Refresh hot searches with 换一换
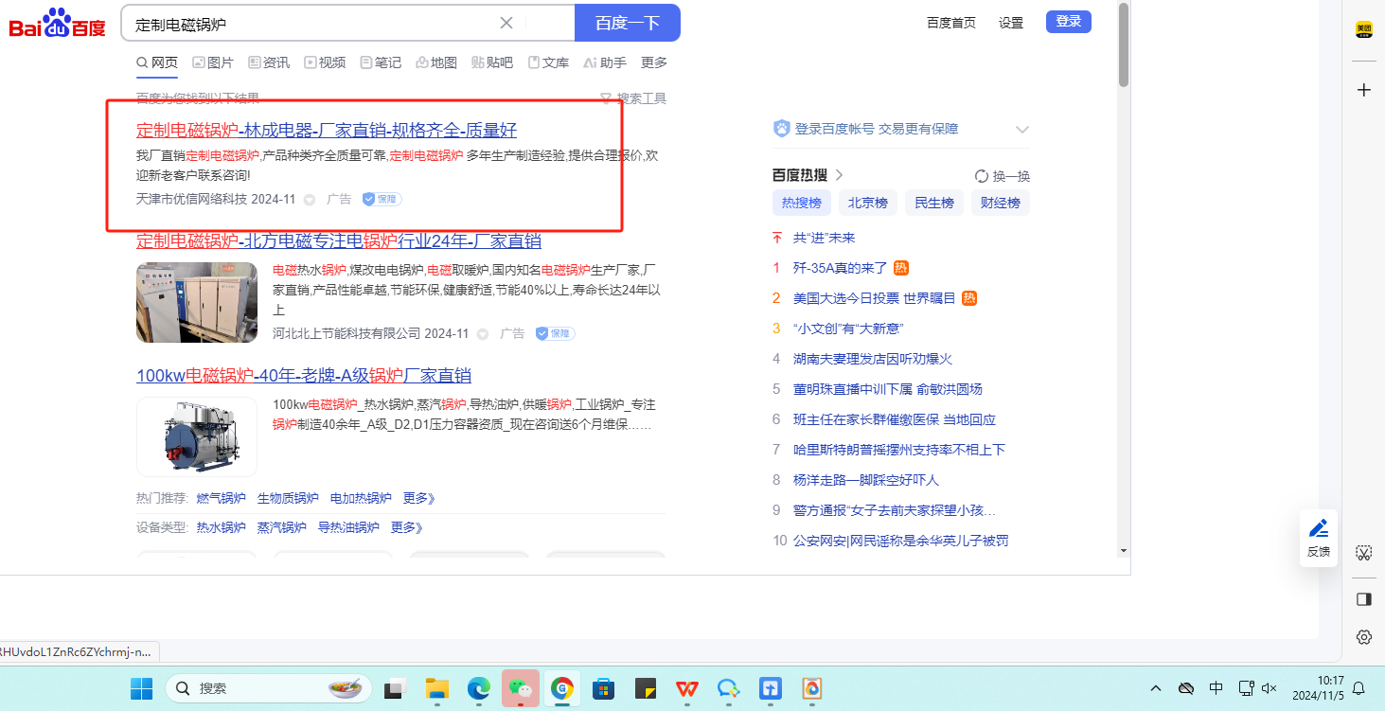The width and height of the screenshot is (1385, 711). click(x=1003, y=176)
